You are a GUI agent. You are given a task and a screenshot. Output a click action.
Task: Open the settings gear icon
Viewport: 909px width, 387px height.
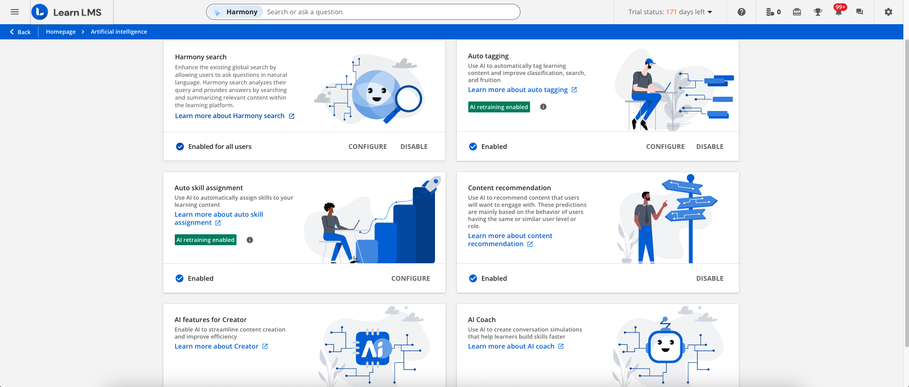coord(889,12)
